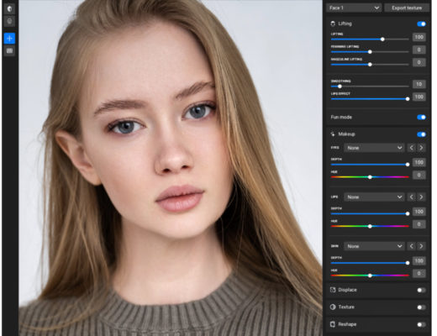Enable the Reshape toggle
Viewport: 437px width, 336px height.
421,324
